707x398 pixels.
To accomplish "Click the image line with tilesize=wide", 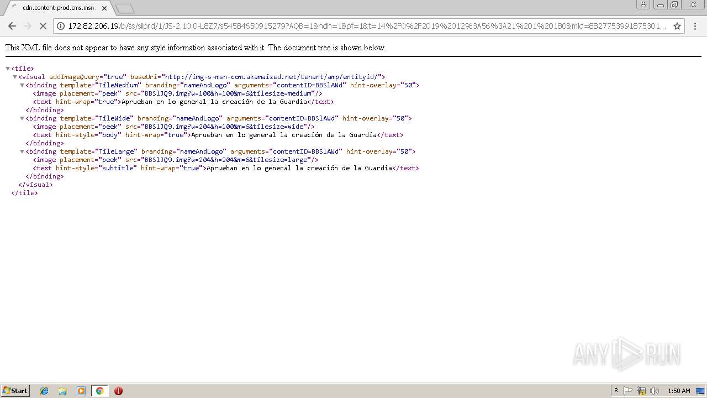I will click(173, 127).
